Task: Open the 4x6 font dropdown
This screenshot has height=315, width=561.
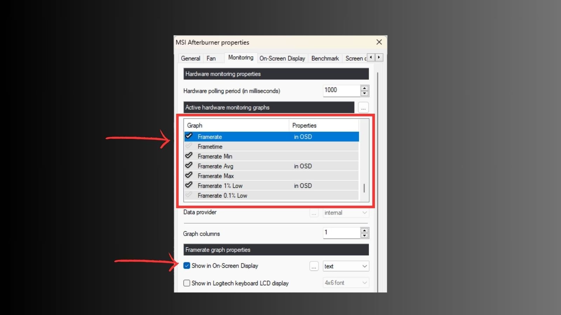Action: (x=346, y=282)
